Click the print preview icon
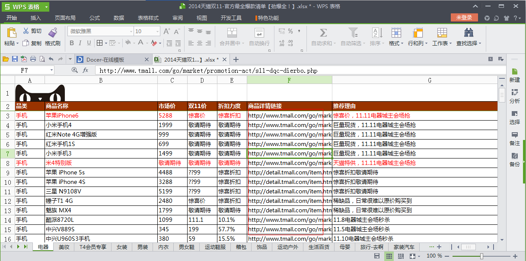This screenshot has height=261, width=526. 42,59
